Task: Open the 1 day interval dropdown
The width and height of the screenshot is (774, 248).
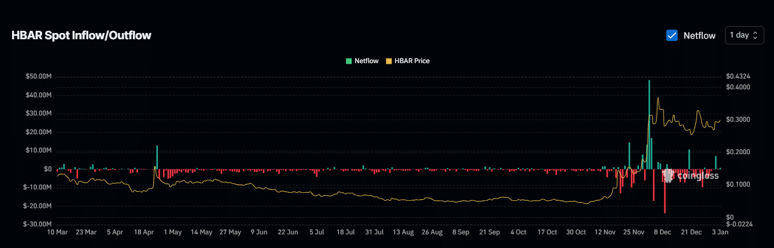Action: 744,35
